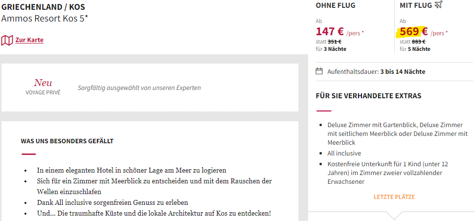Click the Neu Voyage Privé badge
475x221 pixels.
click(43, 87)
